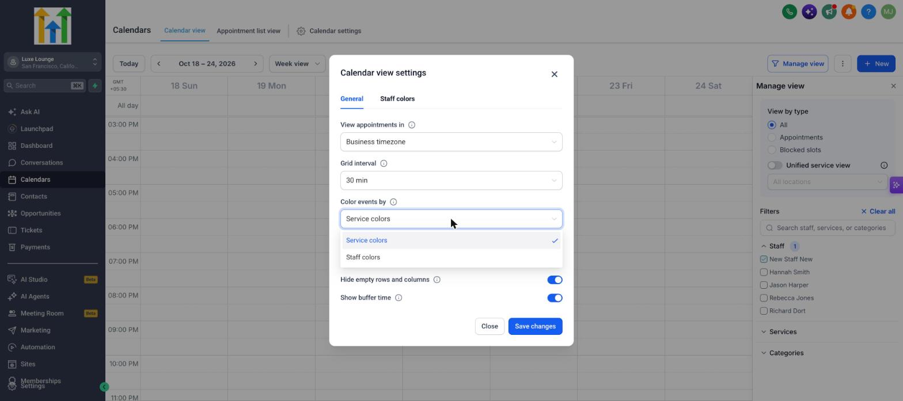Open the Week view dropdown
The width and height of the screenshot is (903, 401).
(x=297, y=64)
